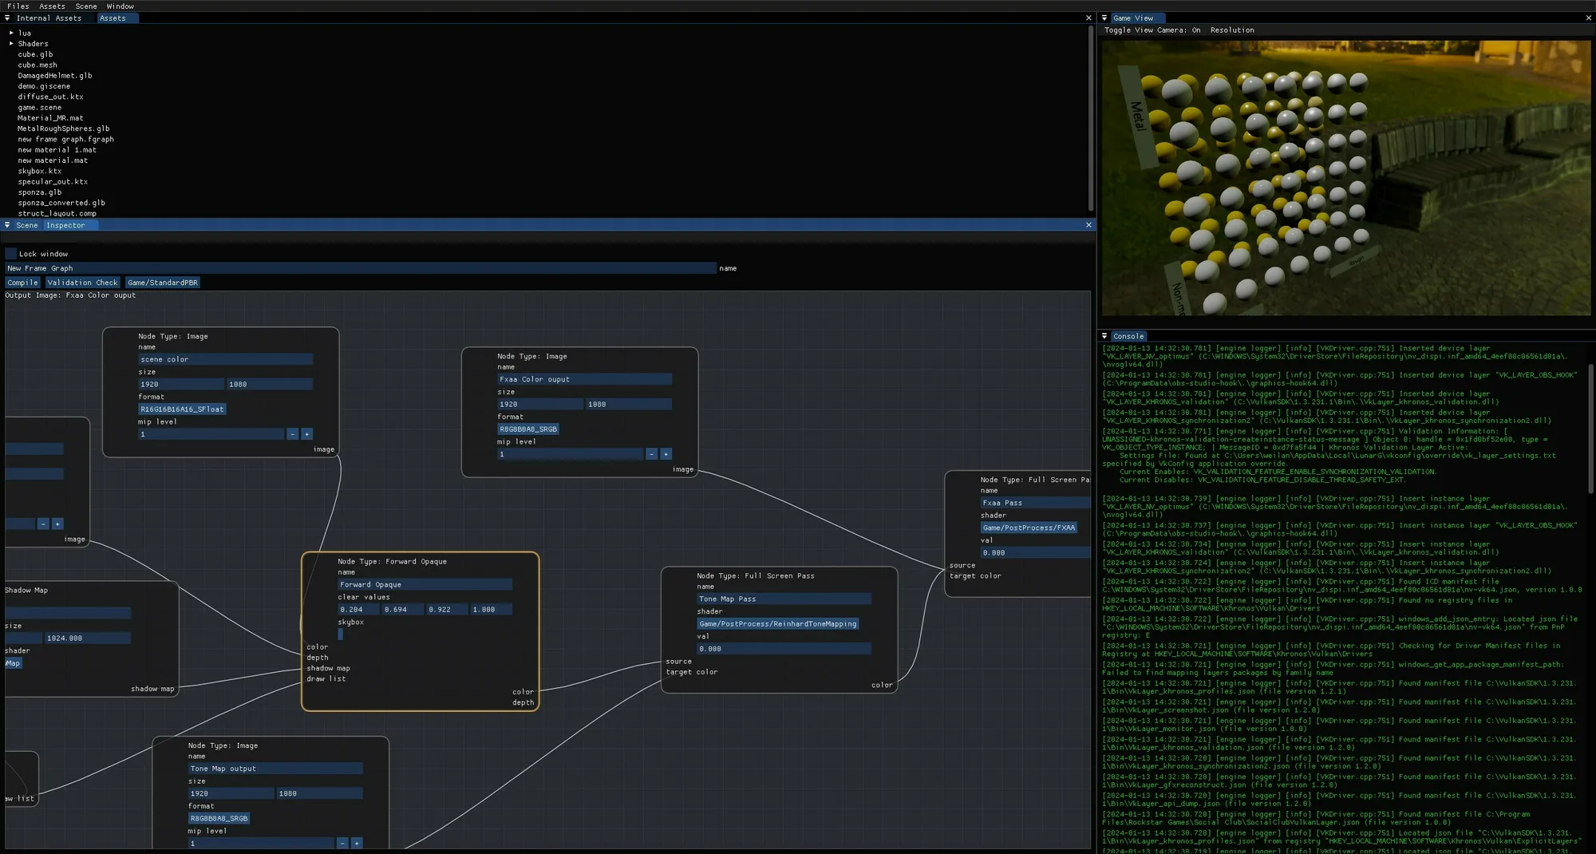Decrease Tone Map output mip level
The image size is (1596, 854).
point(342,843)
